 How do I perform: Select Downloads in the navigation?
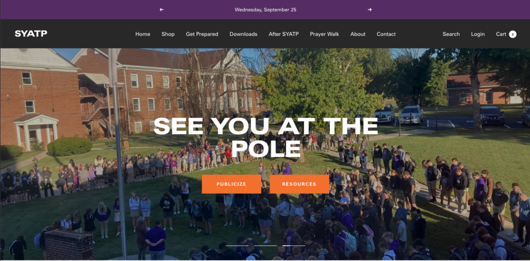click(243, 34)
